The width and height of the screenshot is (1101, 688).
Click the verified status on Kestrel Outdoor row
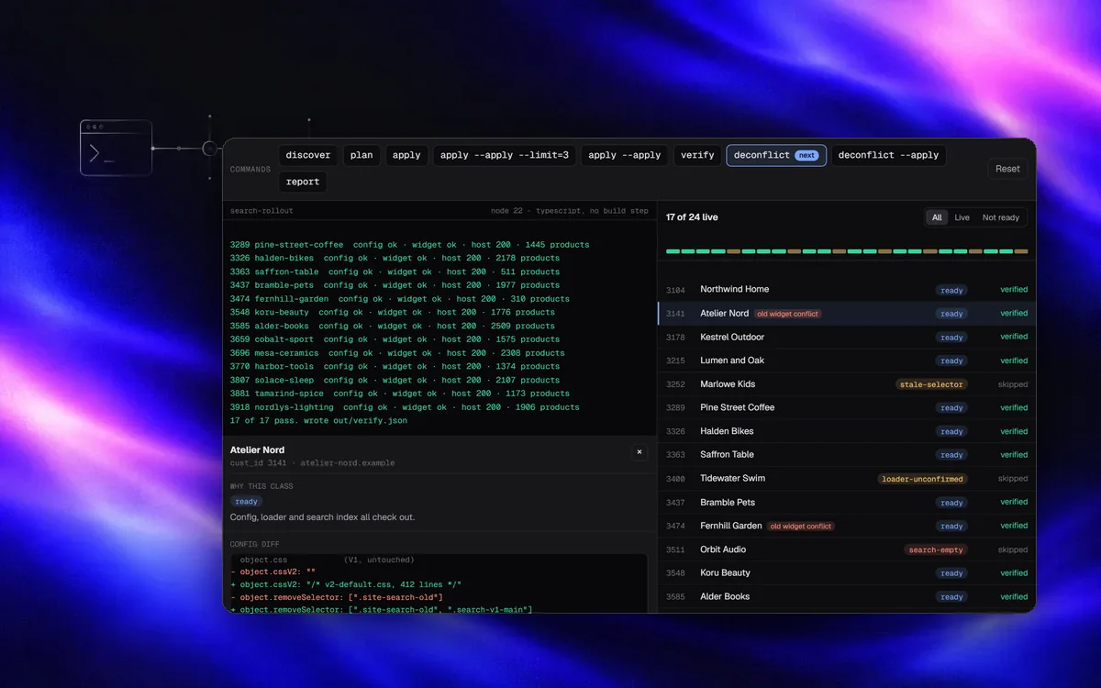(x=1014, y=338)
